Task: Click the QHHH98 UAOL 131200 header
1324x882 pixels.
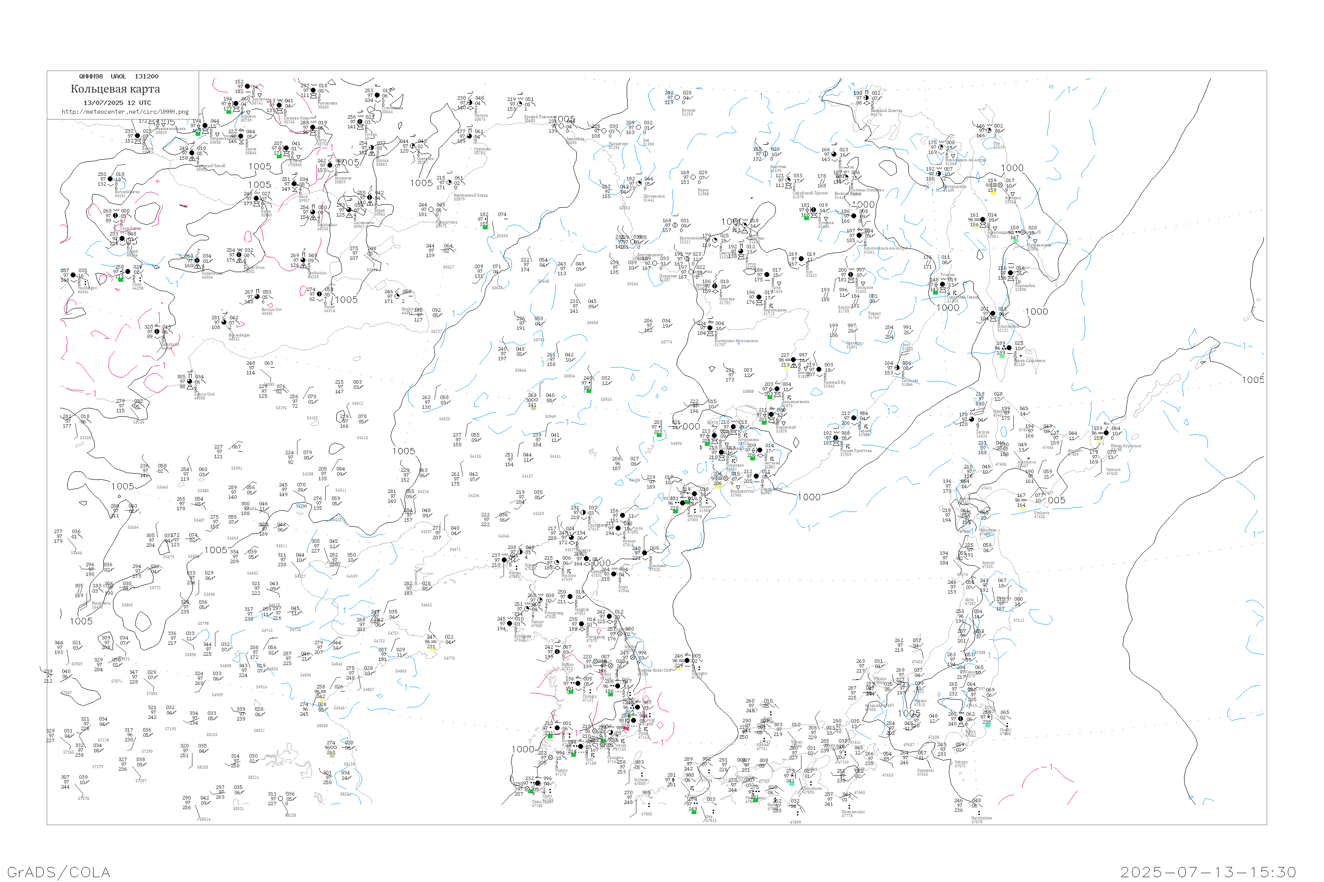Action: click(x=119, y=76)
